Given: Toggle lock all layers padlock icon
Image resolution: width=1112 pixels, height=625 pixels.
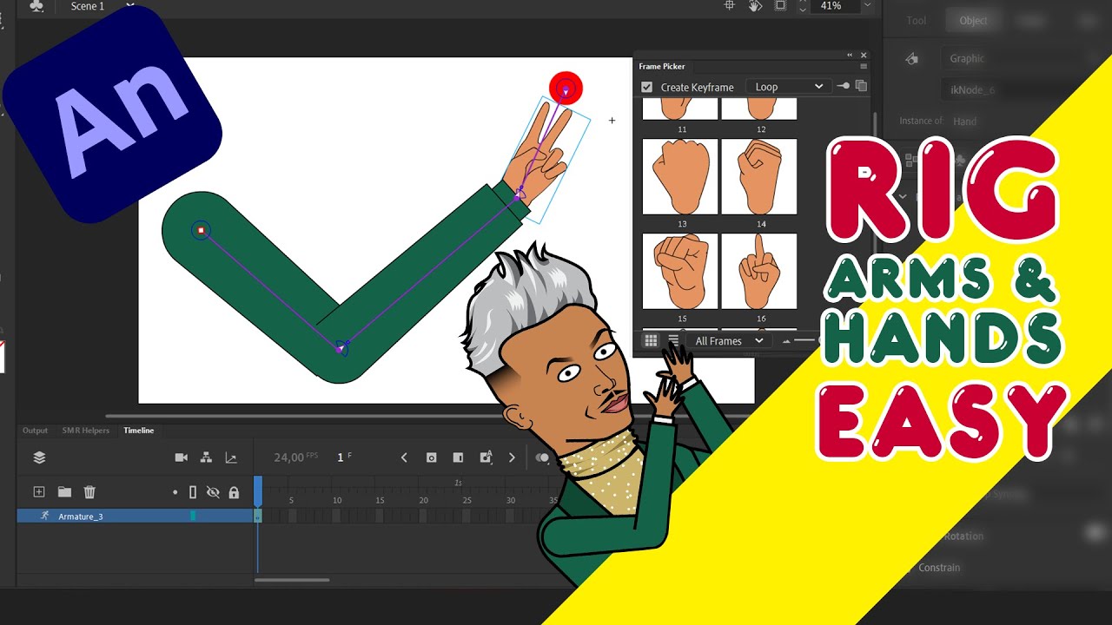Looking at the screenshot, I should (x=234, y=492).
